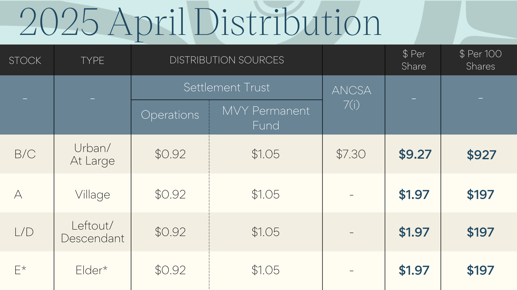Click the $7.30 ANCSA value

coord(351,154)
